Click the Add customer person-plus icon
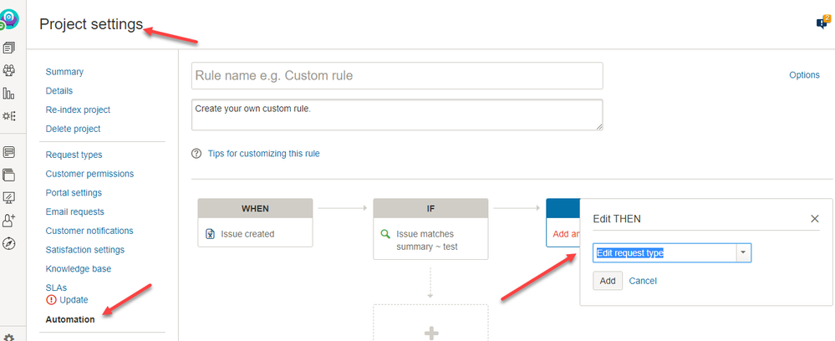 [9, 221]
